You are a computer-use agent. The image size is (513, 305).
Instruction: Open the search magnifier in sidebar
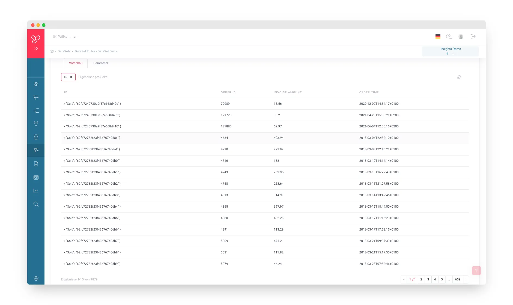tap(36, 204)
